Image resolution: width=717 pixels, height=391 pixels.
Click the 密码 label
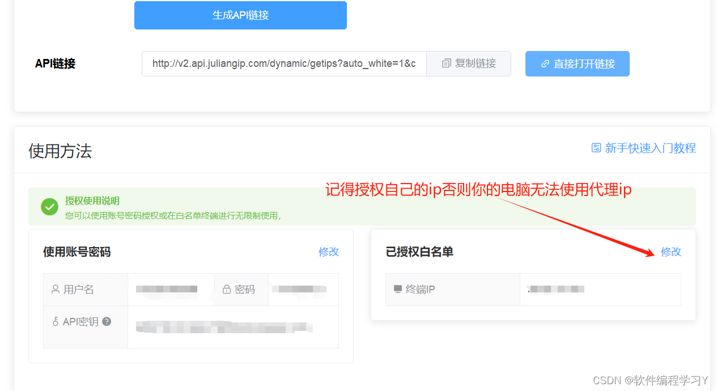tap(245, 289)
